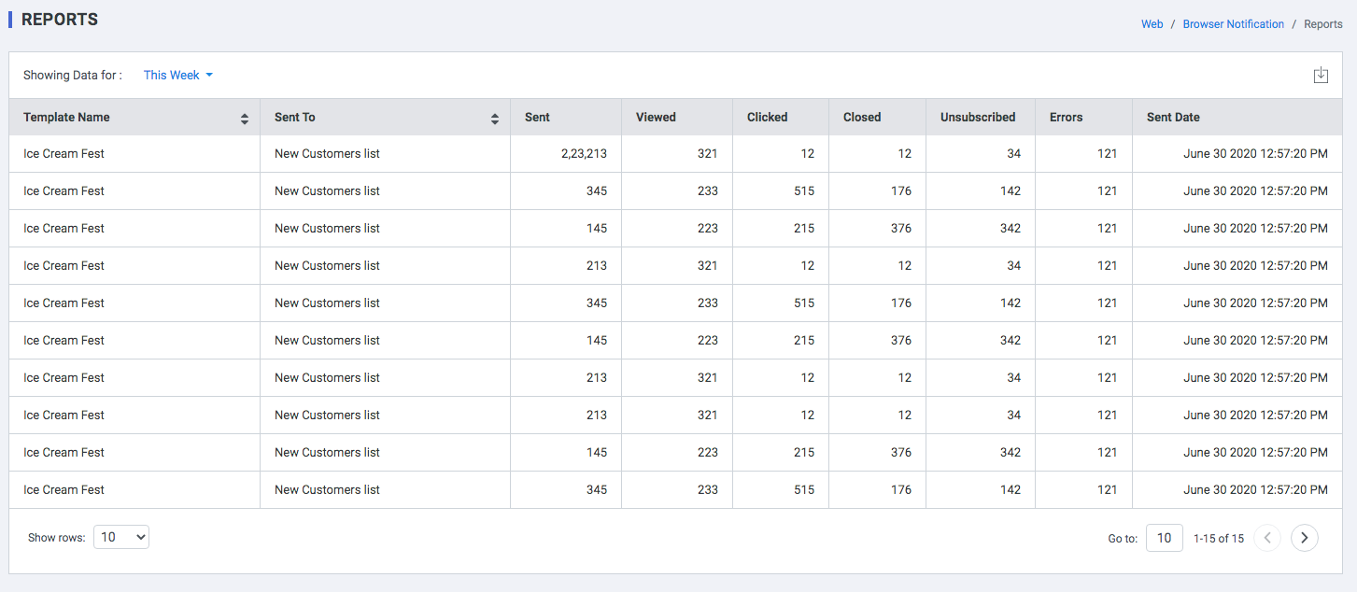This screenshot has height=592, width=1357.
Task: Click the 2,23,213 sent value cell
Action: [566, 154]
